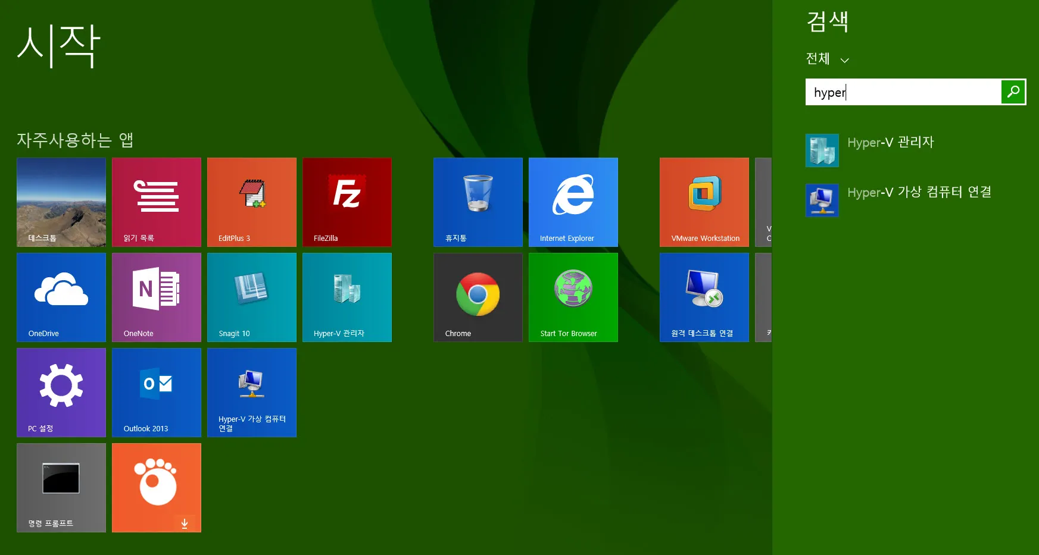
Task: Click the search magnifier button
Action: [x=1013, y=92]
